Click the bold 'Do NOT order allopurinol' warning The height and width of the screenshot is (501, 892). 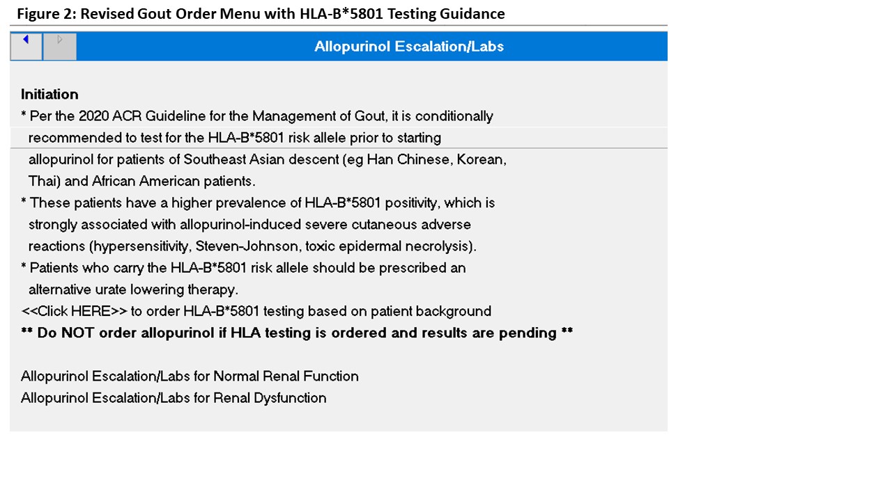(x=297, y=333)
